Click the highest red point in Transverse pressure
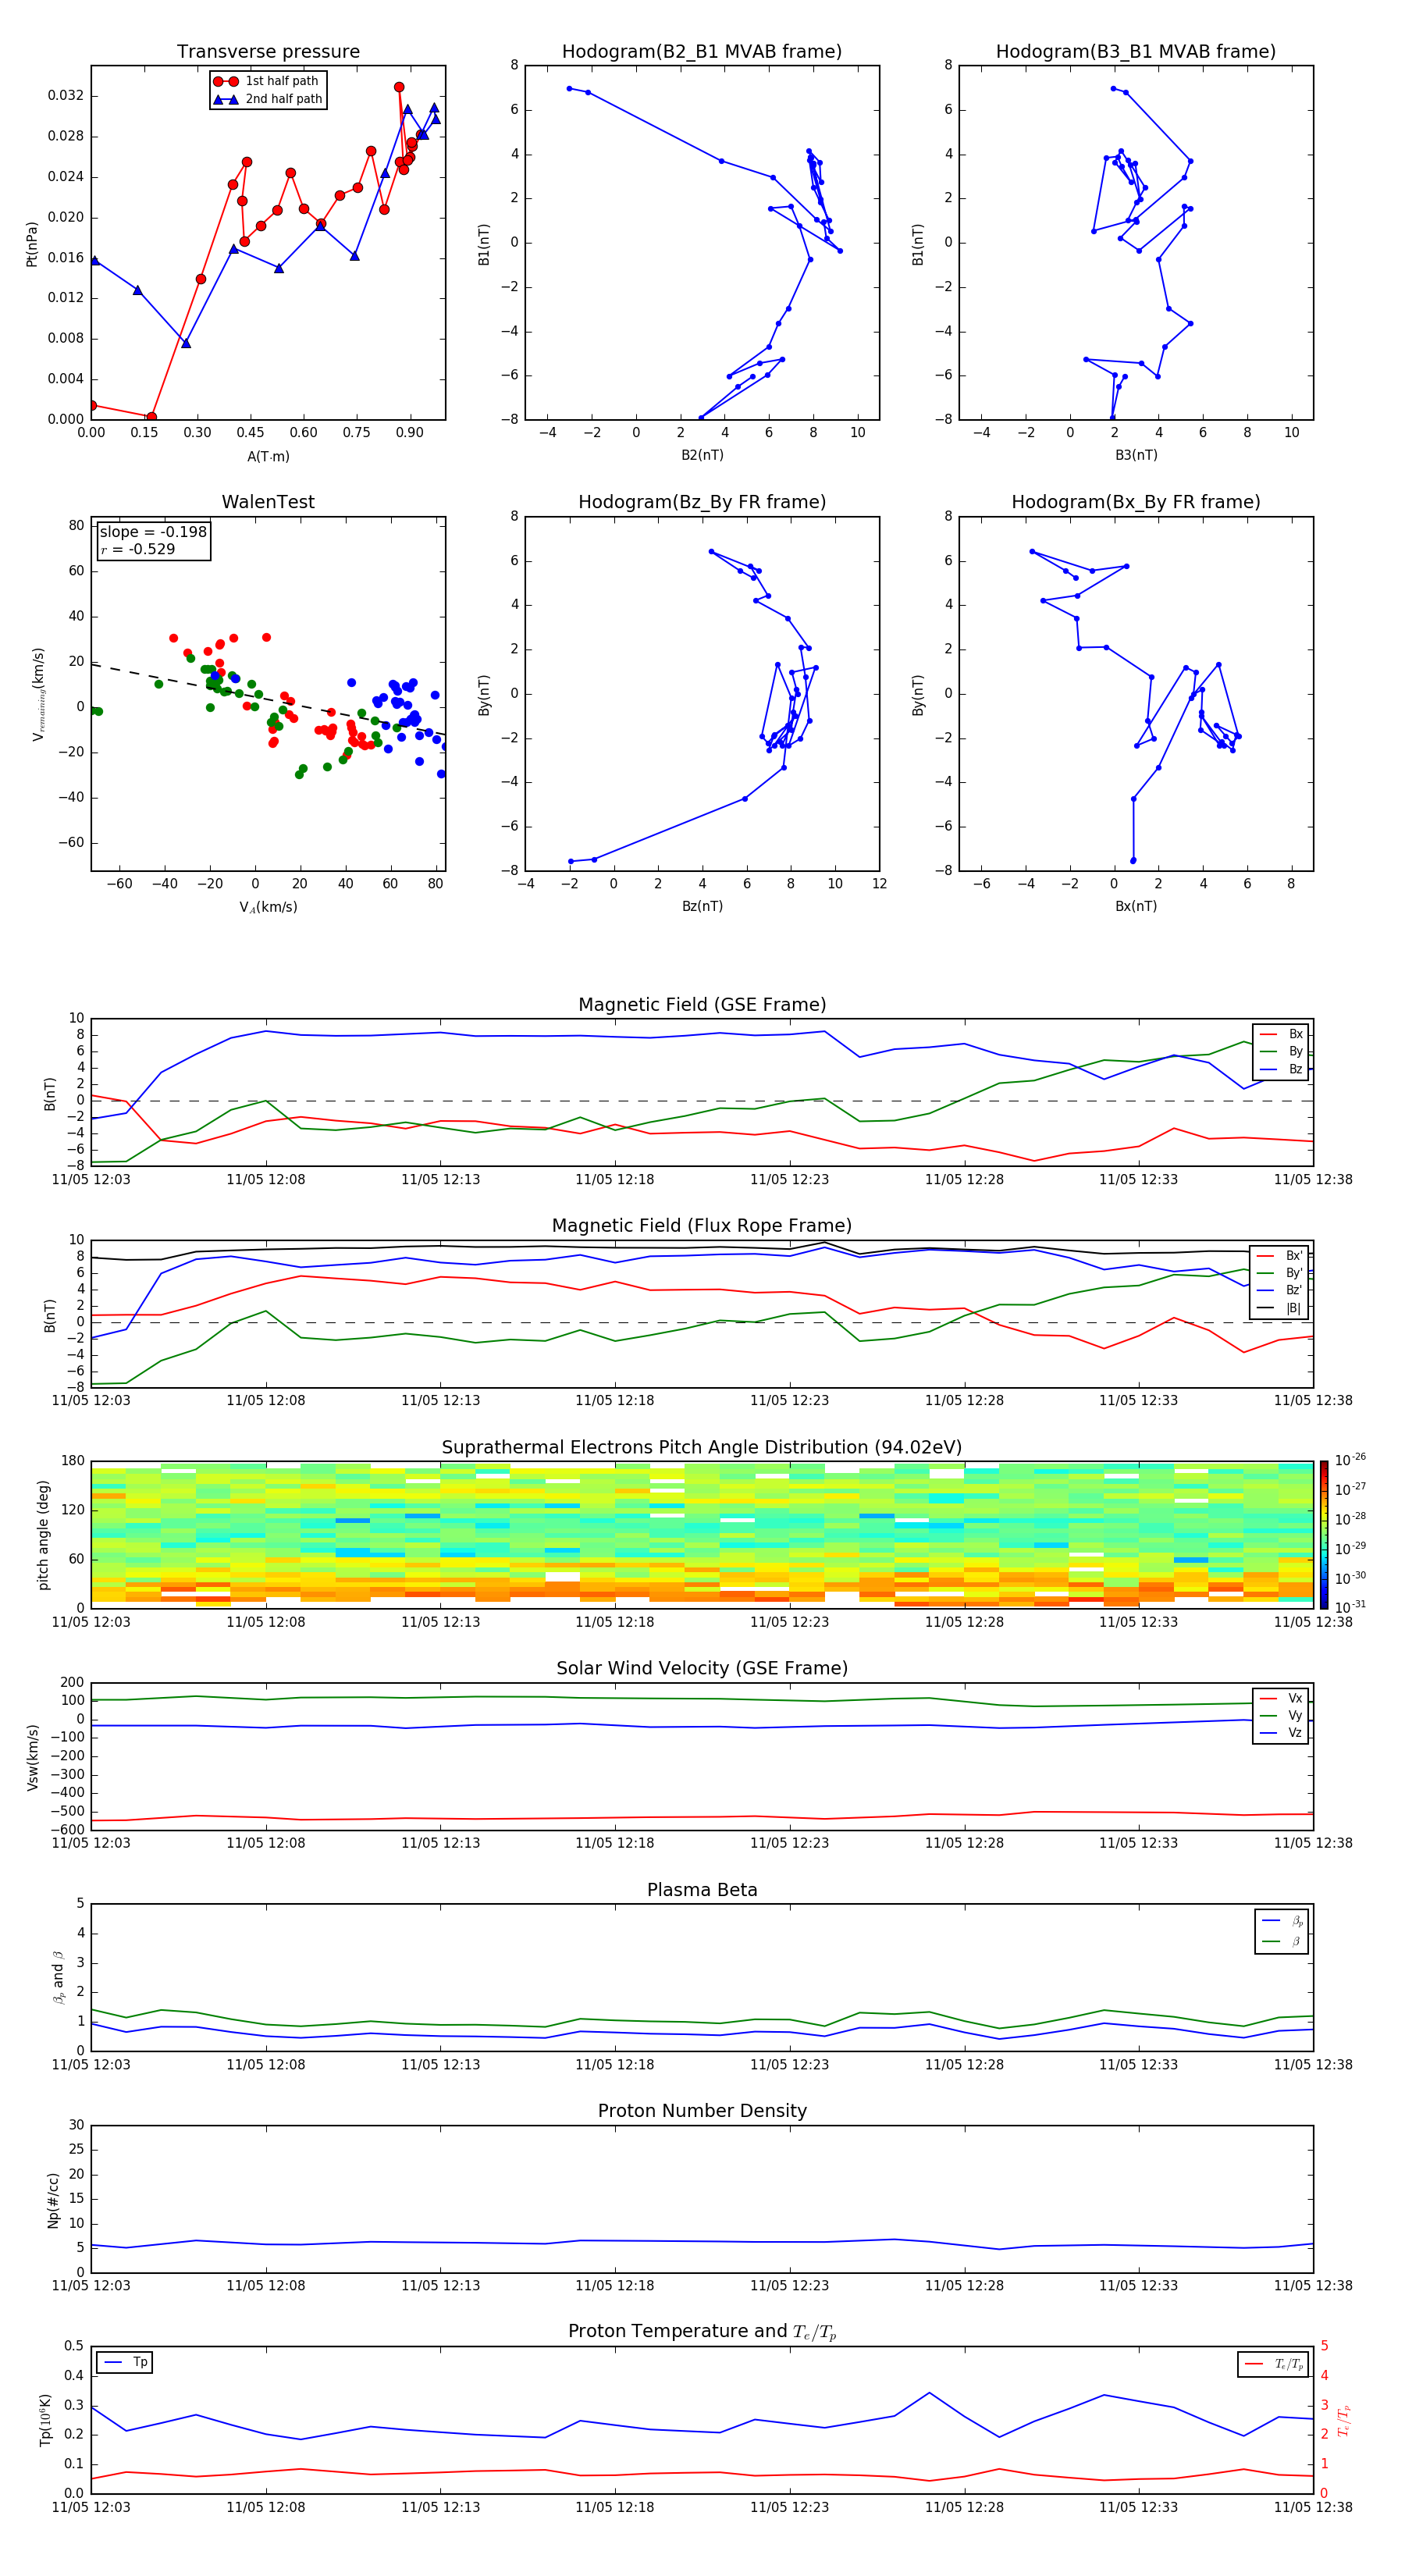The width and height of the screenshot is (1405, 2576). 399,87
